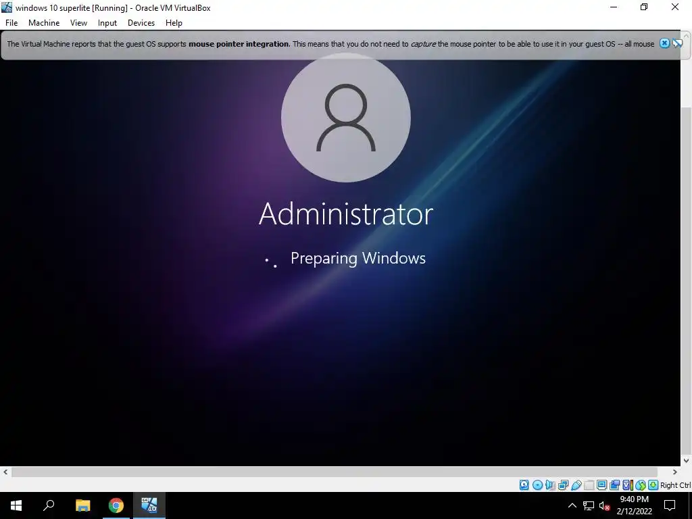
Task: Click the display settings indicator
Action: point(602,485)
